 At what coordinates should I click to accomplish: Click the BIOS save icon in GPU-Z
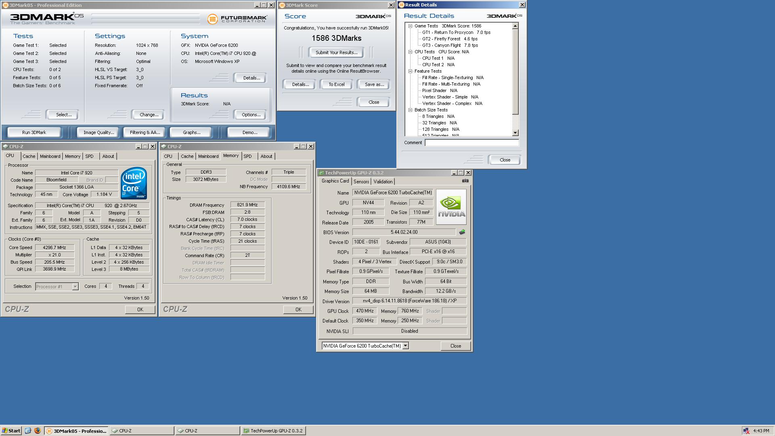pyautogui.click(x=462, y=232)
